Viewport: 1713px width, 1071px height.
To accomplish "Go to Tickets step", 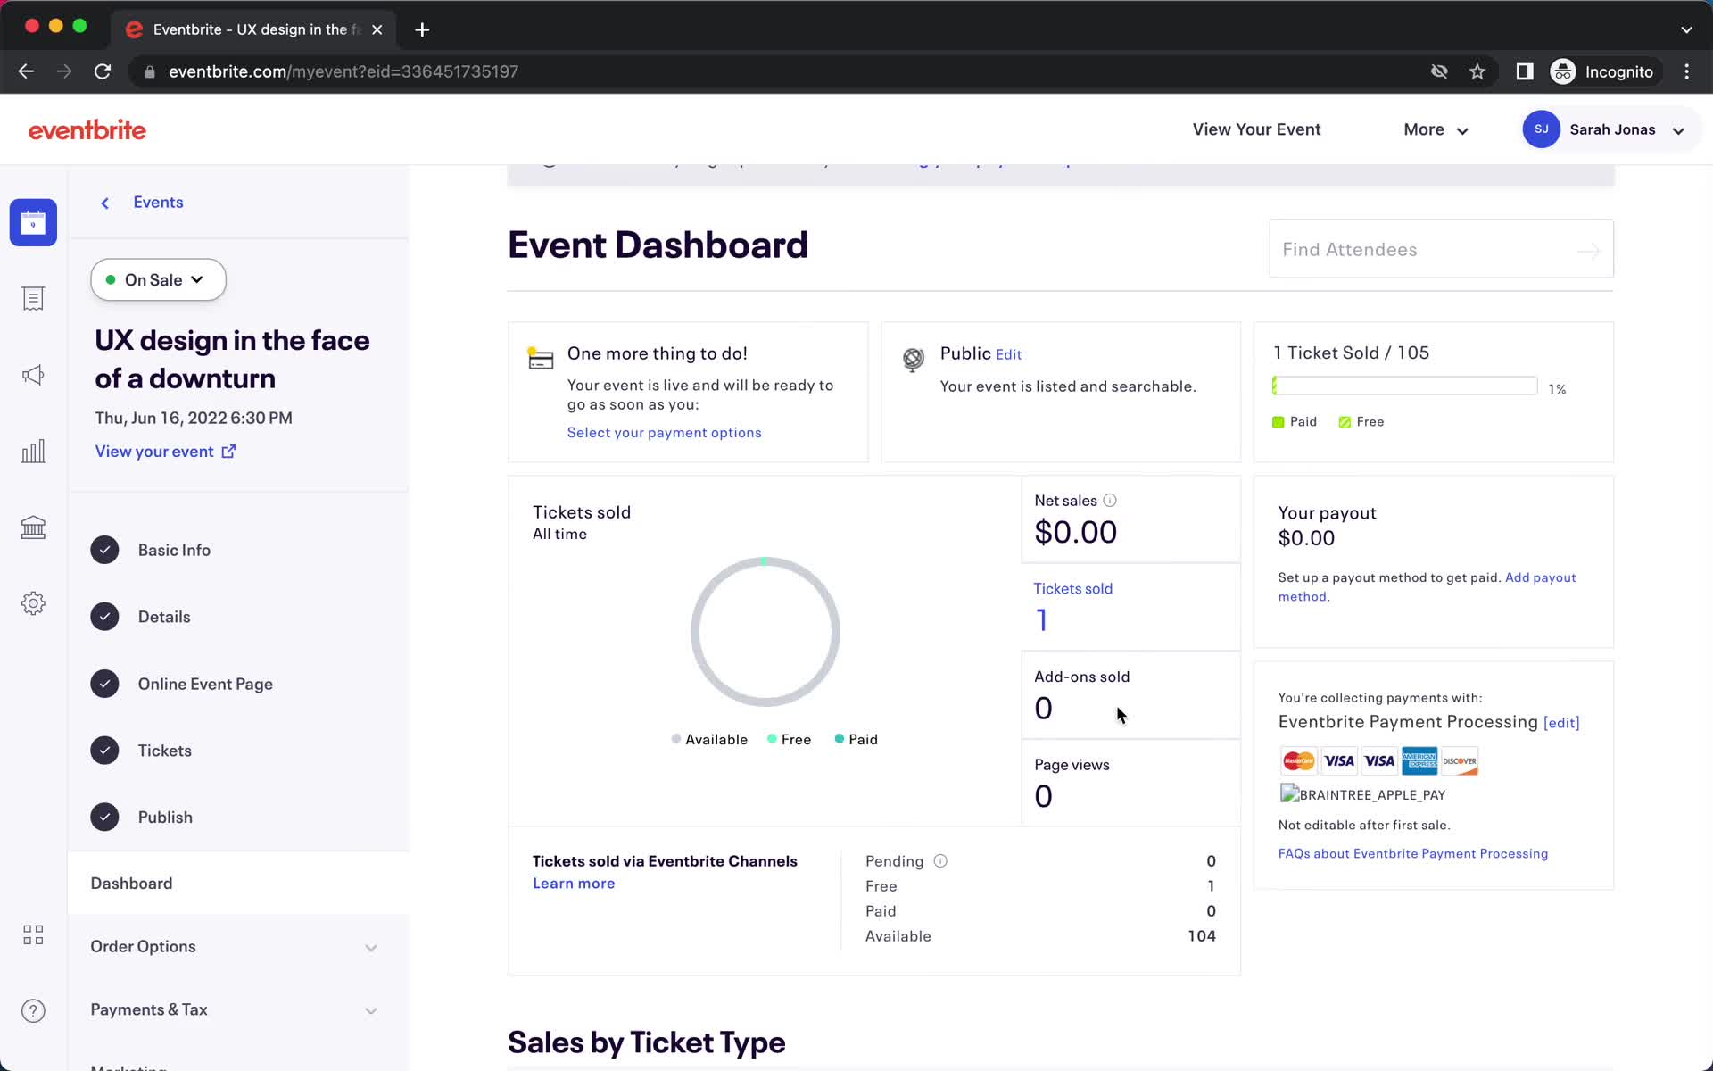I will [164, 751].
